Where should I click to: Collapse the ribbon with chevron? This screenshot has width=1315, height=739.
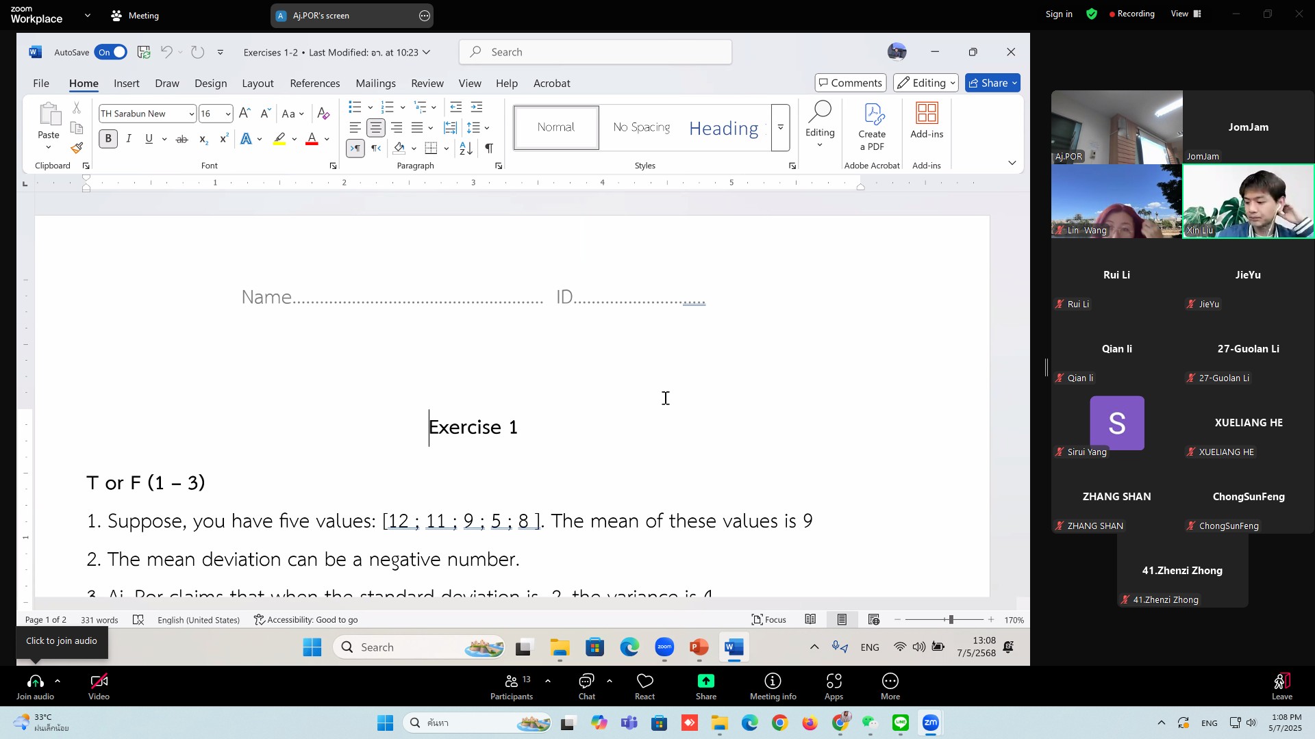pos(1012,163)
